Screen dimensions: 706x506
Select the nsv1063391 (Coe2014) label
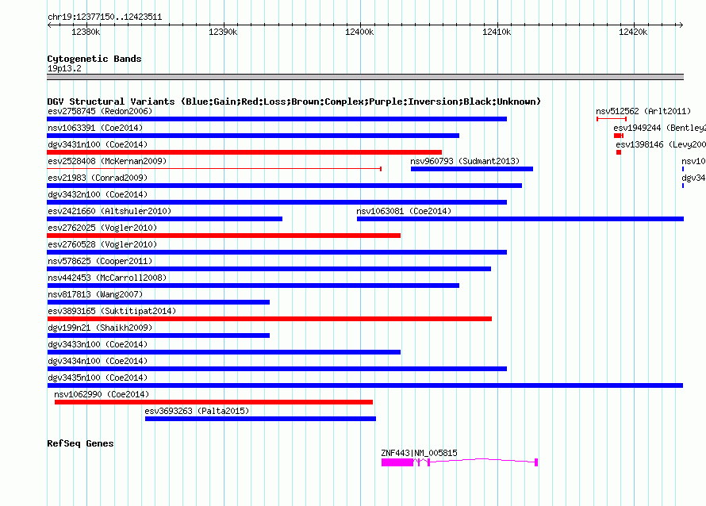click(x=95, y=128)
